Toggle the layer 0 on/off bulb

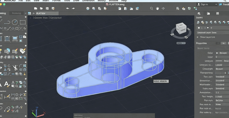[x=199, y=28]
